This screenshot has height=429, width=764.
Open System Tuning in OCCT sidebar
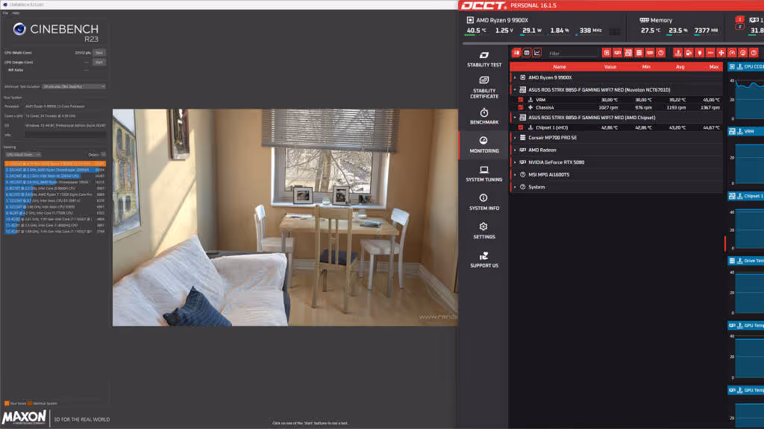click(x=483, y=174)
